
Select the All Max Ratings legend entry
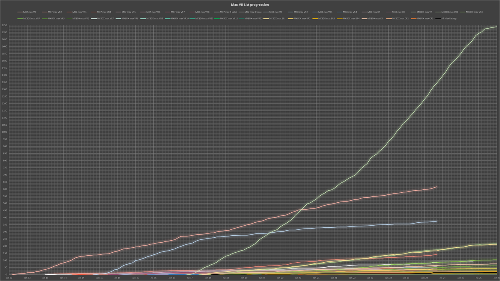pos(446,18)
